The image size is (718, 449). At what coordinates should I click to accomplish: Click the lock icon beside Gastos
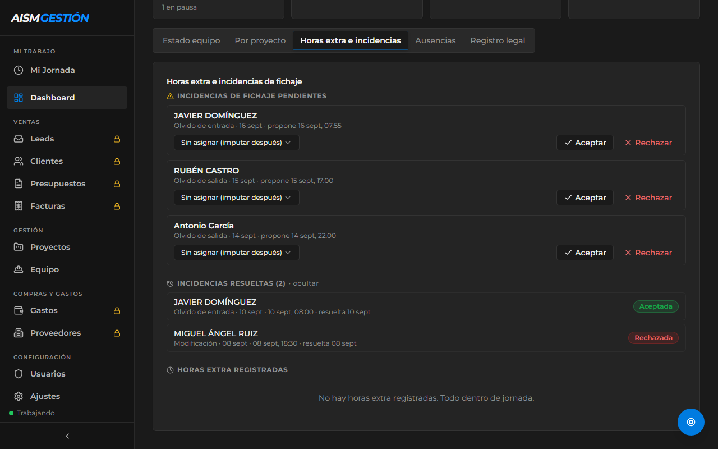tap(117, 310)
